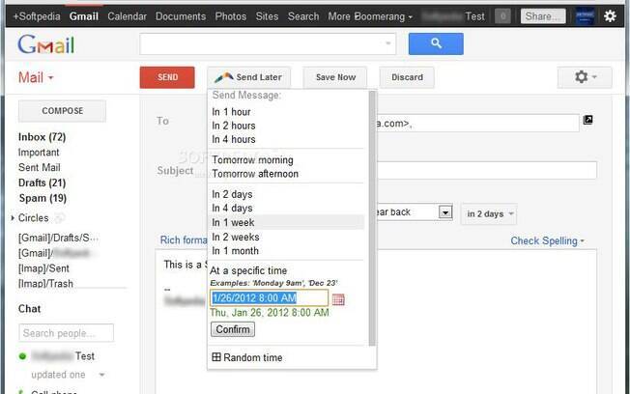Click the To recipients field
The width and height of the screenshot is (630, 394).
click(x=477, y=123)
